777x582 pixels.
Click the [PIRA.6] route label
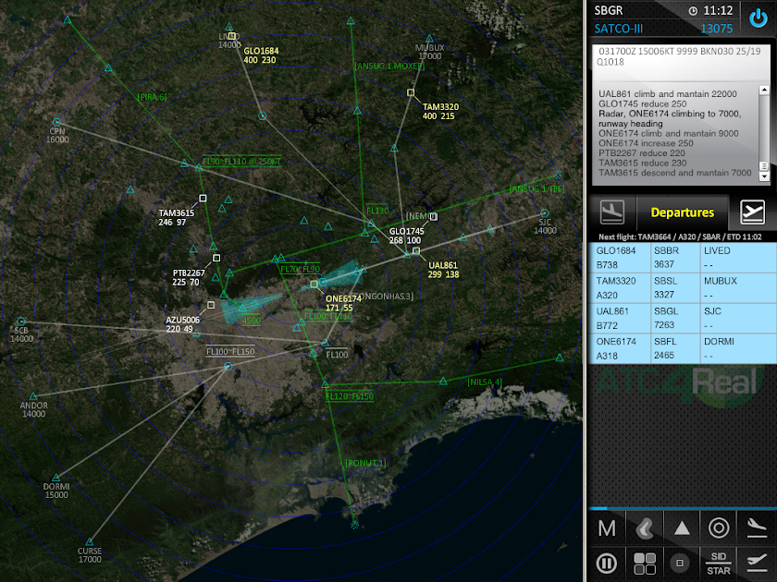tap(152, 97)
